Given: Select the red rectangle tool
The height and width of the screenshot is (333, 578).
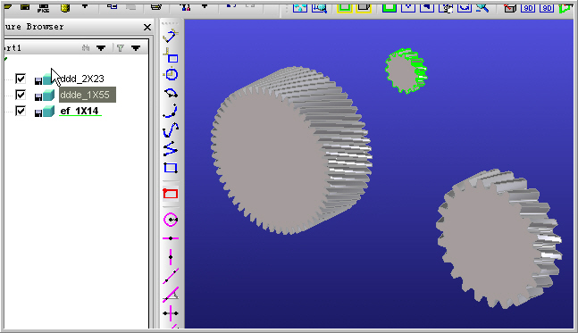Looking at the screenshot, I should pyautogui.click(x=171, y=194).
